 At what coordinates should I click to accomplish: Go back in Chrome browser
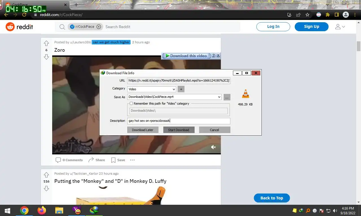click(x=6, y=15)
